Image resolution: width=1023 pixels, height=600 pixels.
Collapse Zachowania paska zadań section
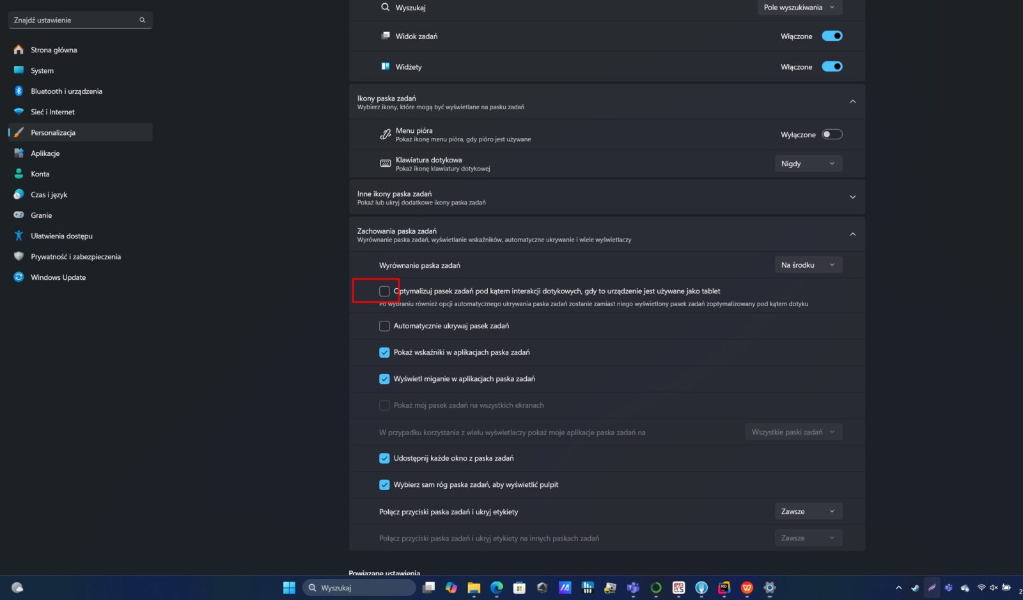(852, 235)
